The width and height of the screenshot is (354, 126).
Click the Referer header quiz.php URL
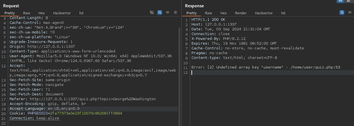point(93,99)
